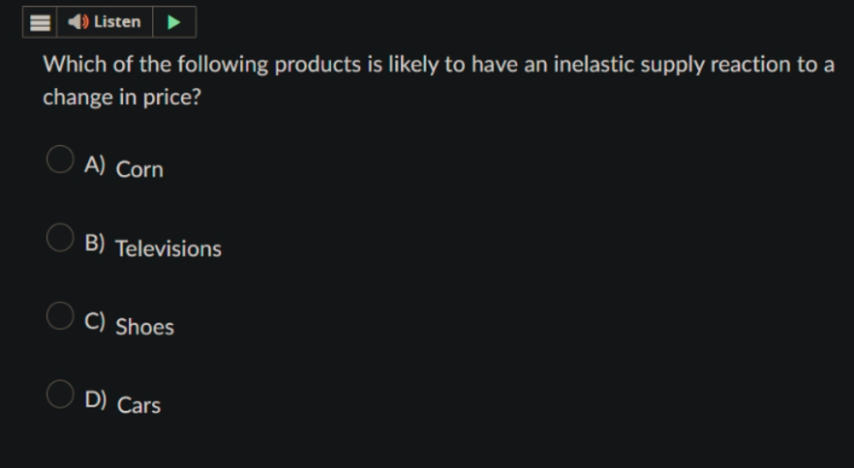This screenshot has width=854, height=468.
Task: Select radio button for option C
Action: pyautogui.click(x=60, y=315)
